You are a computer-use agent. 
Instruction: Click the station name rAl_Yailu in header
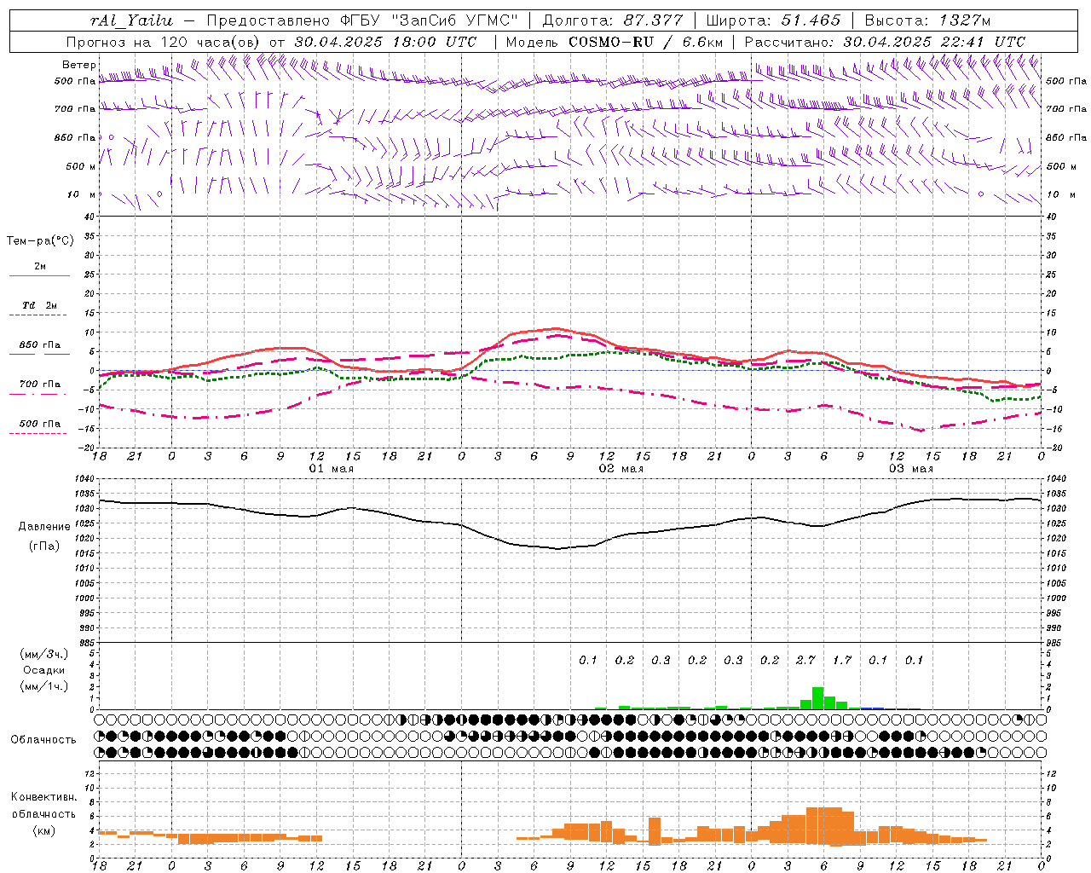[131, 20]
